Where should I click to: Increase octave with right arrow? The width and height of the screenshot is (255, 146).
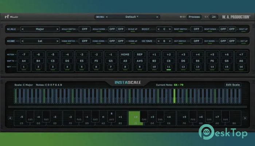[x=170, y=41]
